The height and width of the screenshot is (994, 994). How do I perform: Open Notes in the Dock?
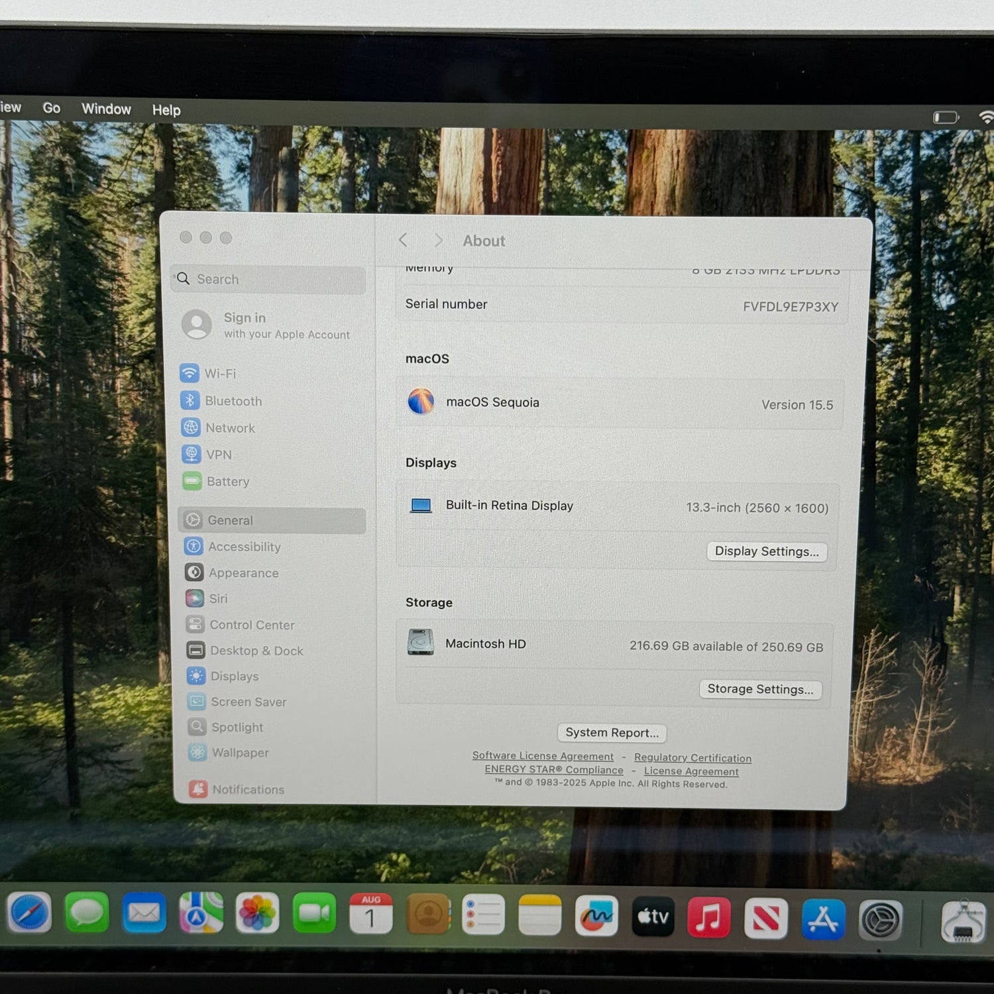coord(539,916)
